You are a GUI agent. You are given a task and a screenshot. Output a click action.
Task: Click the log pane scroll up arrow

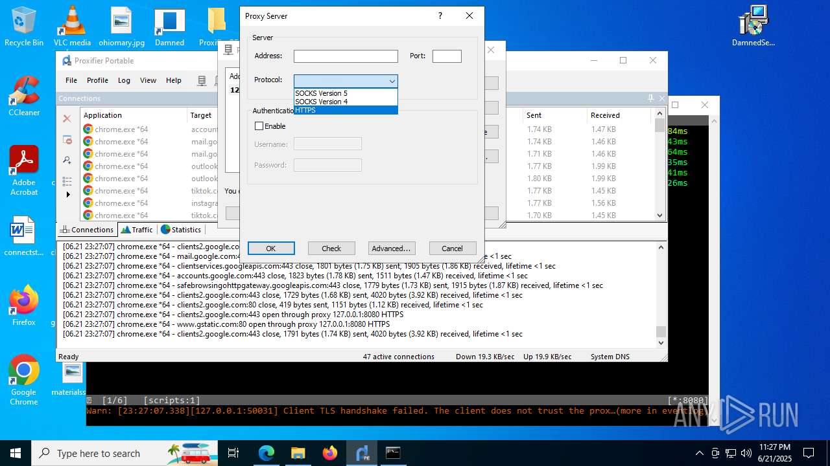pyautogui.click(x=661, y=247)
